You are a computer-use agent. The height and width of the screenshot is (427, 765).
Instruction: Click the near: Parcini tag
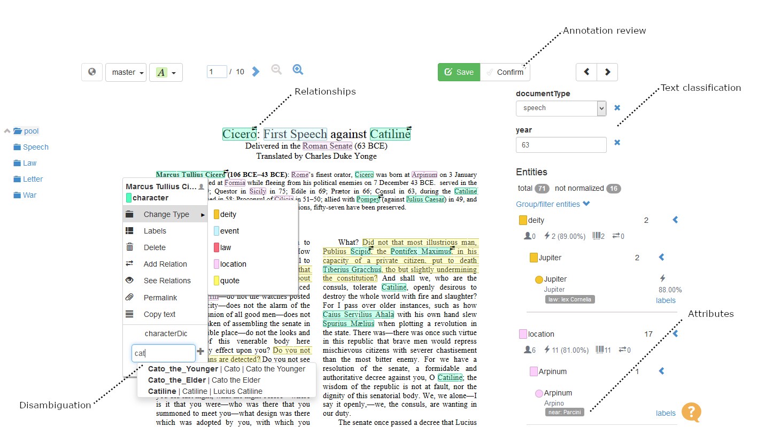[565, 412]
